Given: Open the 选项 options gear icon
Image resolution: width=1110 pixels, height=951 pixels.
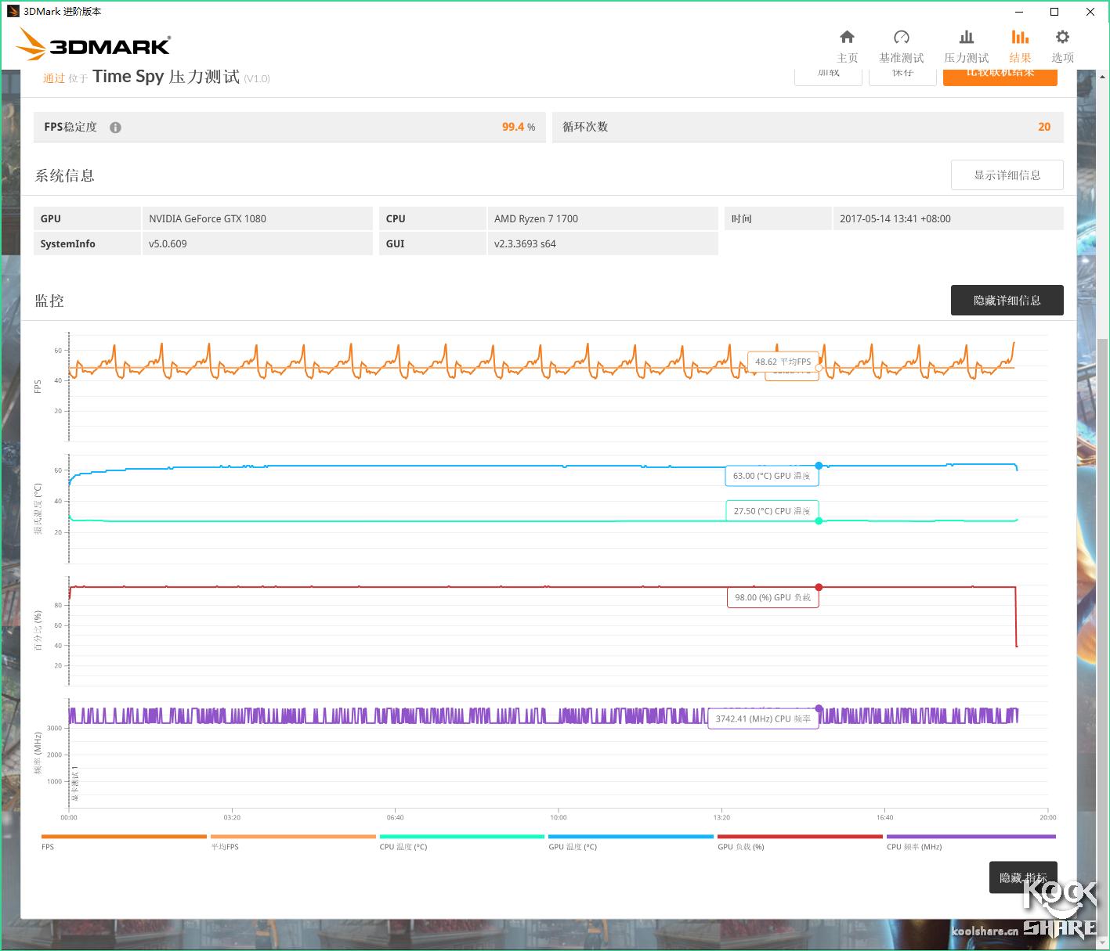Looking at the screenshot, I should tap(1062, 37).
